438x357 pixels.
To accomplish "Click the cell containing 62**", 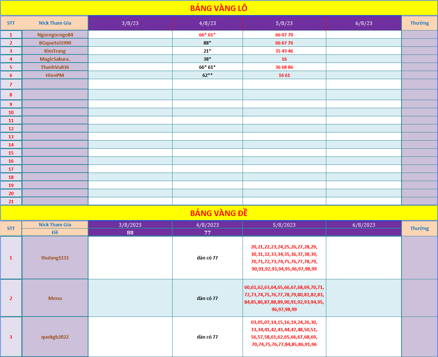I will (207, 75).
